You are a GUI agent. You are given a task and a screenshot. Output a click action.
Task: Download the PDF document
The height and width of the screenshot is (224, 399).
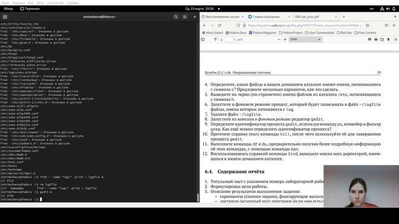pos(388,39)
